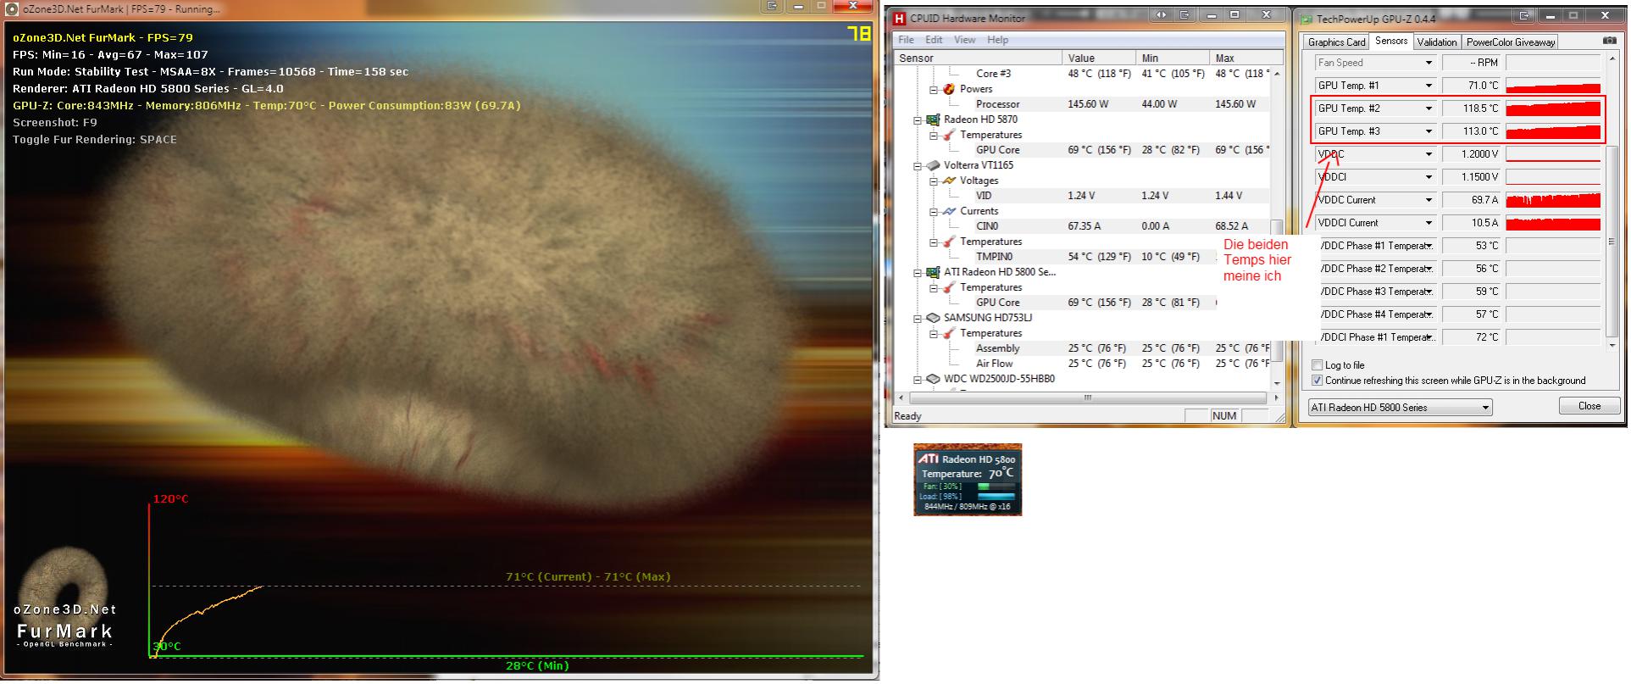
Task: Click the 1.2000 V VDDC value field
Action: [x=1472, y=154]
